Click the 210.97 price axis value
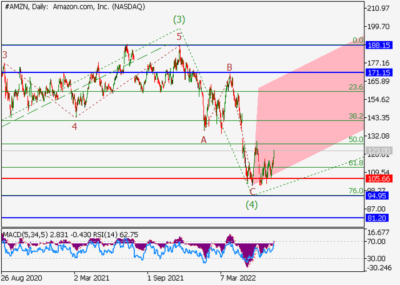The image size is (400, 285). click(378, 8)
